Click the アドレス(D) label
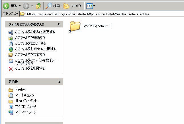Viewport: 184px width, 124px height. [x=10, y=14]
